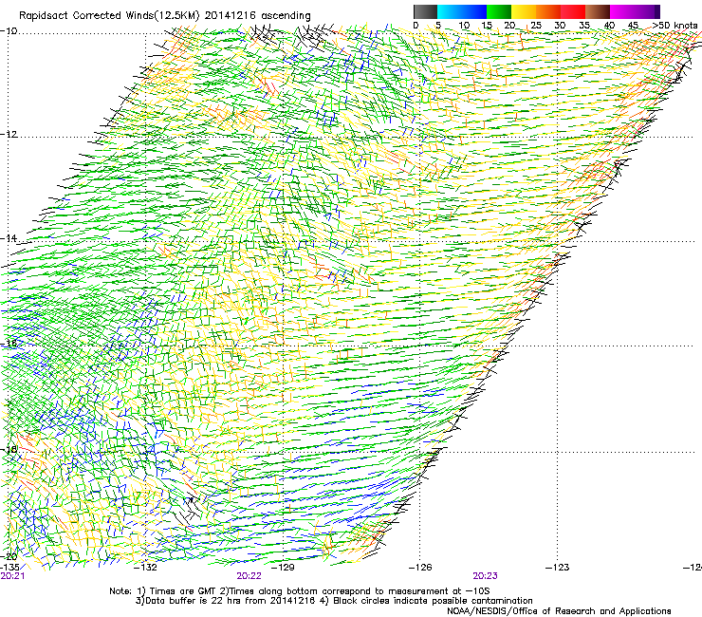This screenshot has width=702, height=617.
Task: Click the -10 latitude axis label
Action: coord(9,30)
